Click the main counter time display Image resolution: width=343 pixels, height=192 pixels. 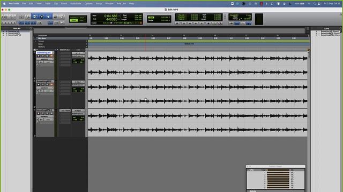(111, 16)
